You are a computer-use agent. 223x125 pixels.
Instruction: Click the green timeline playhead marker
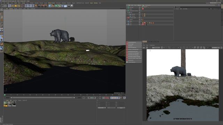click(x=5, y=95)
